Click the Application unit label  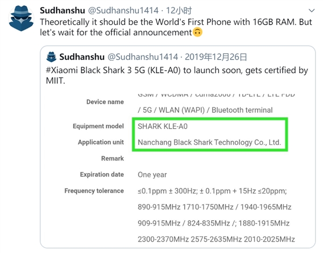click(x=101, y=142)
